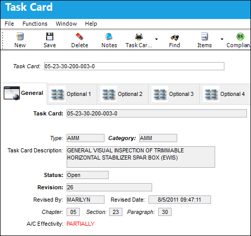
Task: Click the Category field showing AMM
Action: 158,138
